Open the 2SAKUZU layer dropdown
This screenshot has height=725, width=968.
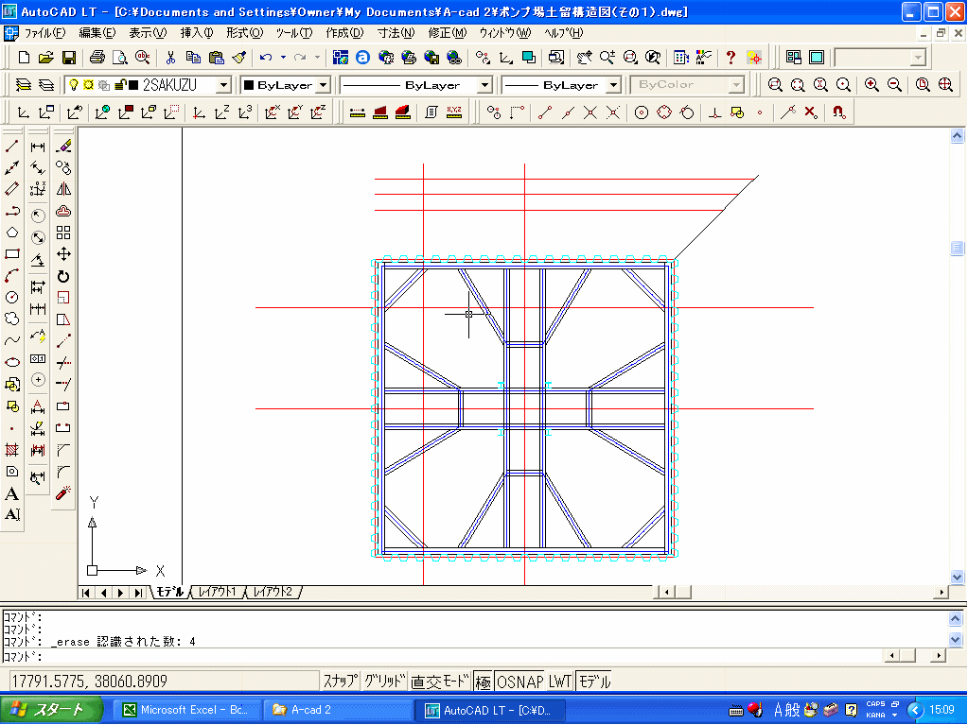pos(224,85)
